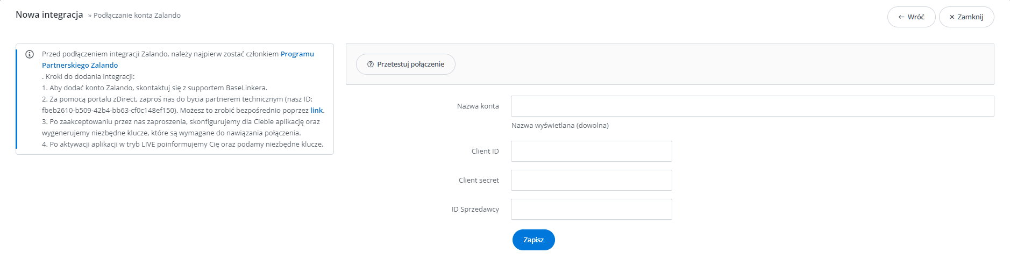Activate the ID Sprzedawcy field
Viewport: 1010px width, 260px height.
tap(592, 210)
